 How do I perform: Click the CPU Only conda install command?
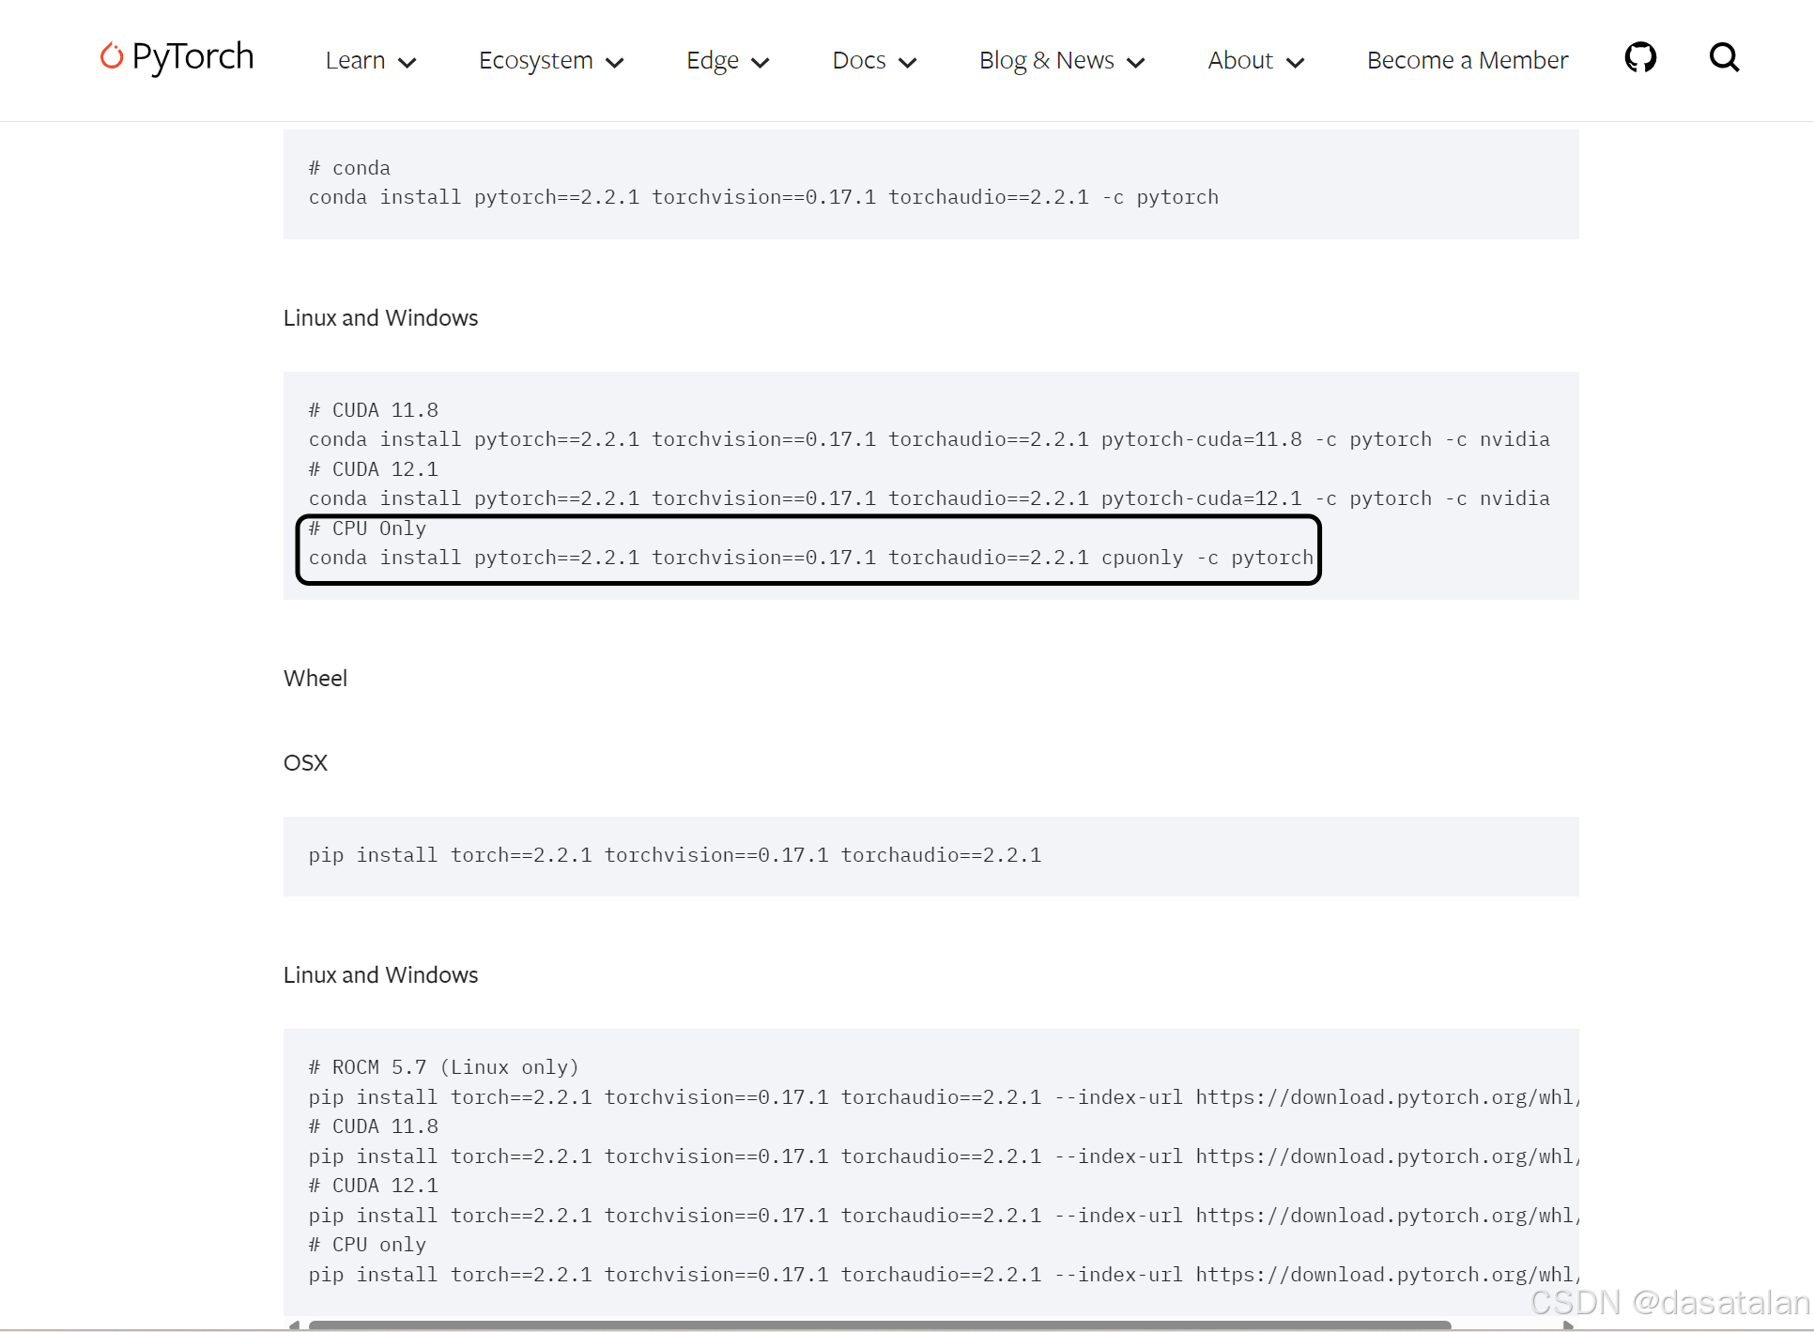tap(809, 558)
